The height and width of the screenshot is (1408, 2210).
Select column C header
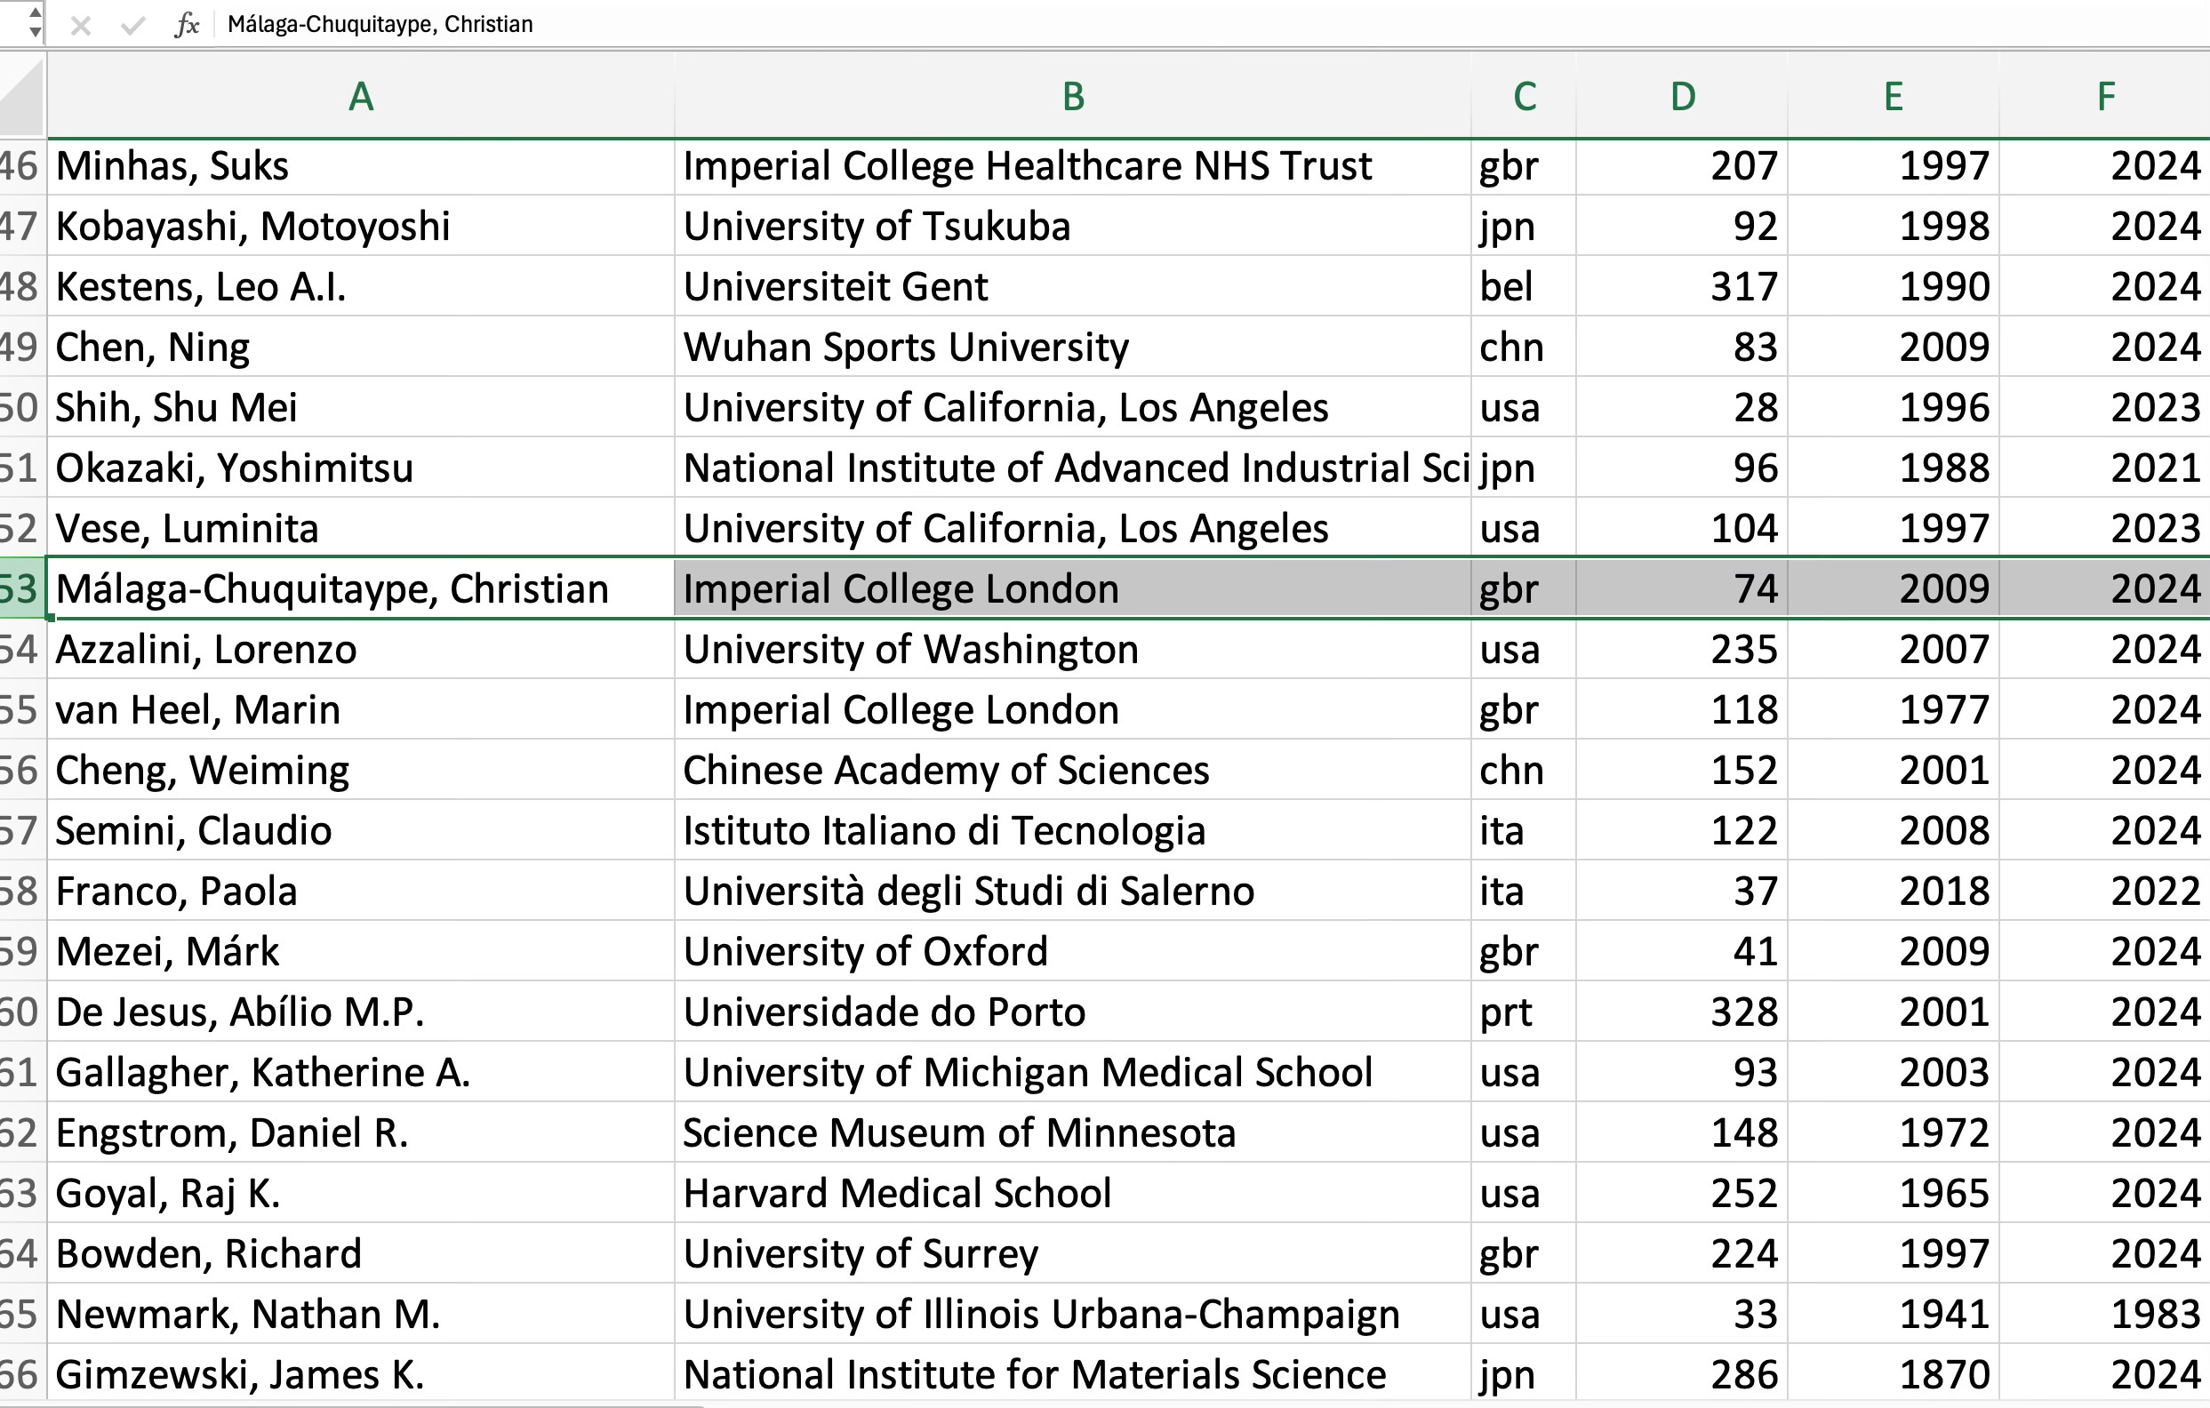point(1524,97)
